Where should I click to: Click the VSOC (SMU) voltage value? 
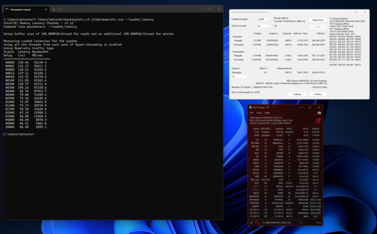[x=315, y=140]
